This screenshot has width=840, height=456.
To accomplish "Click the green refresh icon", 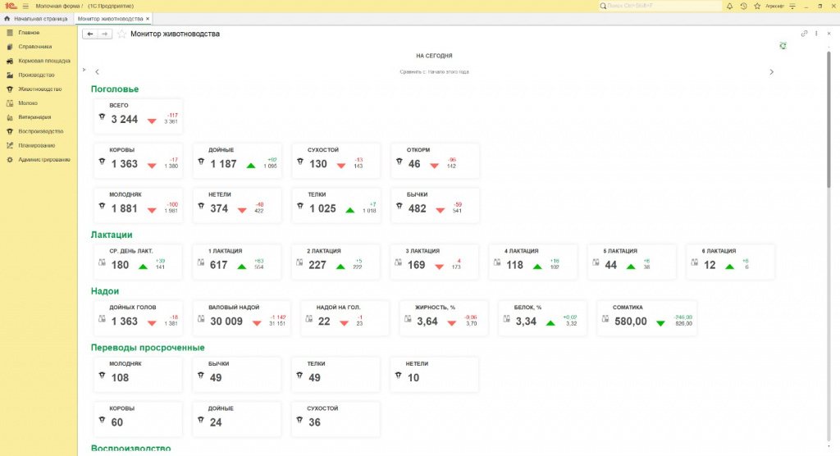I will [783, 46].
